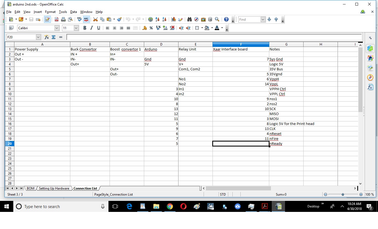Click Find Next down arrow
378x229 pixels.
(269, 19)
